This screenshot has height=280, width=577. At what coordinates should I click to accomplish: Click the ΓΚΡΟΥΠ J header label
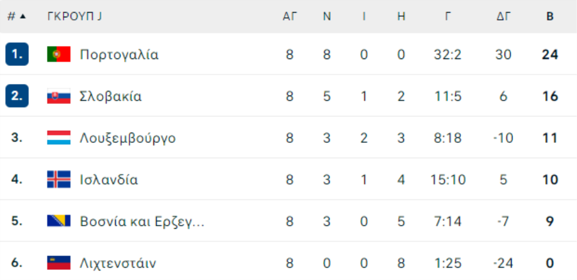[74, 17]
